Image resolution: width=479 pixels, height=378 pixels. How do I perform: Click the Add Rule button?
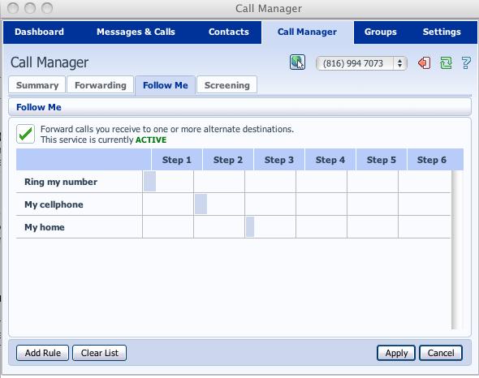[x=42, y=353]
